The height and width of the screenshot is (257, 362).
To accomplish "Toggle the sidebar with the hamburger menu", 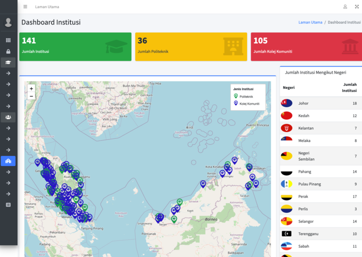I will click(x=25, y=7).
